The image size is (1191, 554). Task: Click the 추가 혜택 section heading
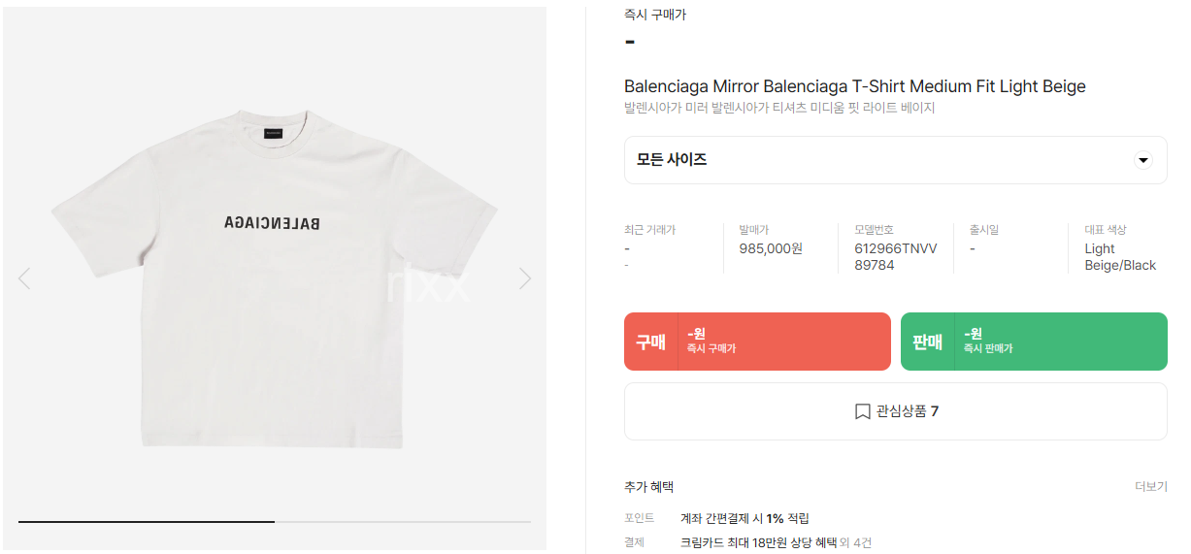(x=648, y=487)
